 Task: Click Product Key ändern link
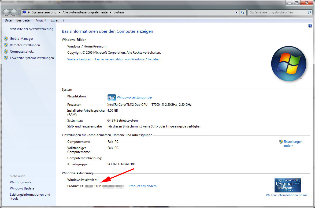tap(143, 186)
